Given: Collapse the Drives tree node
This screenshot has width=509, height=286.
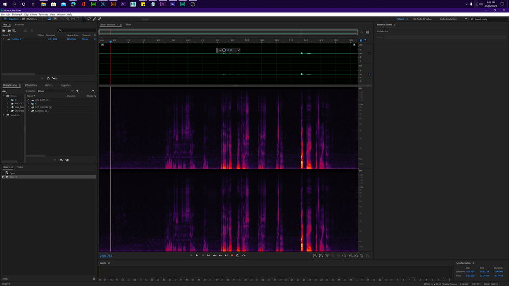Looking at the screenshot, I should pyautogui.click(x=4, y=96).
